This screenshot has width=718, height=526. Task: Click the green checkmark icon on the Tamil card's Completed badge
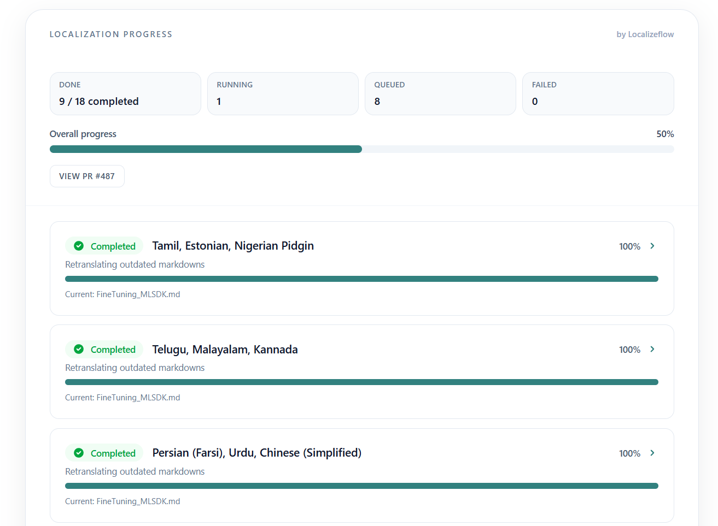coord(79,246)
